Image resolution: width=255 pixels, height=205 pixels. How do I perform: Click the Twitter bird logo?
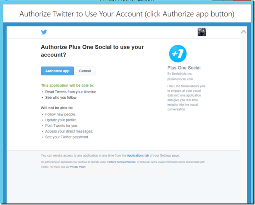[x=44, y=32]
